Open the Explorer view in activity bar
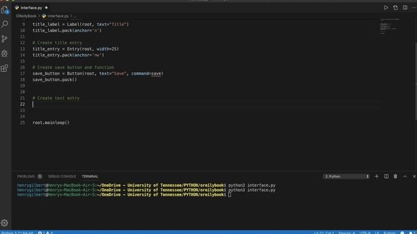 (5, 10)
